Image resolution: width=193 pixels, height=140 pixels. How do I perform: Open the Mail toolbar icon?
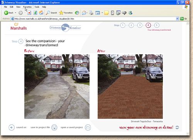pyautogui.click(x=84, y=13)
